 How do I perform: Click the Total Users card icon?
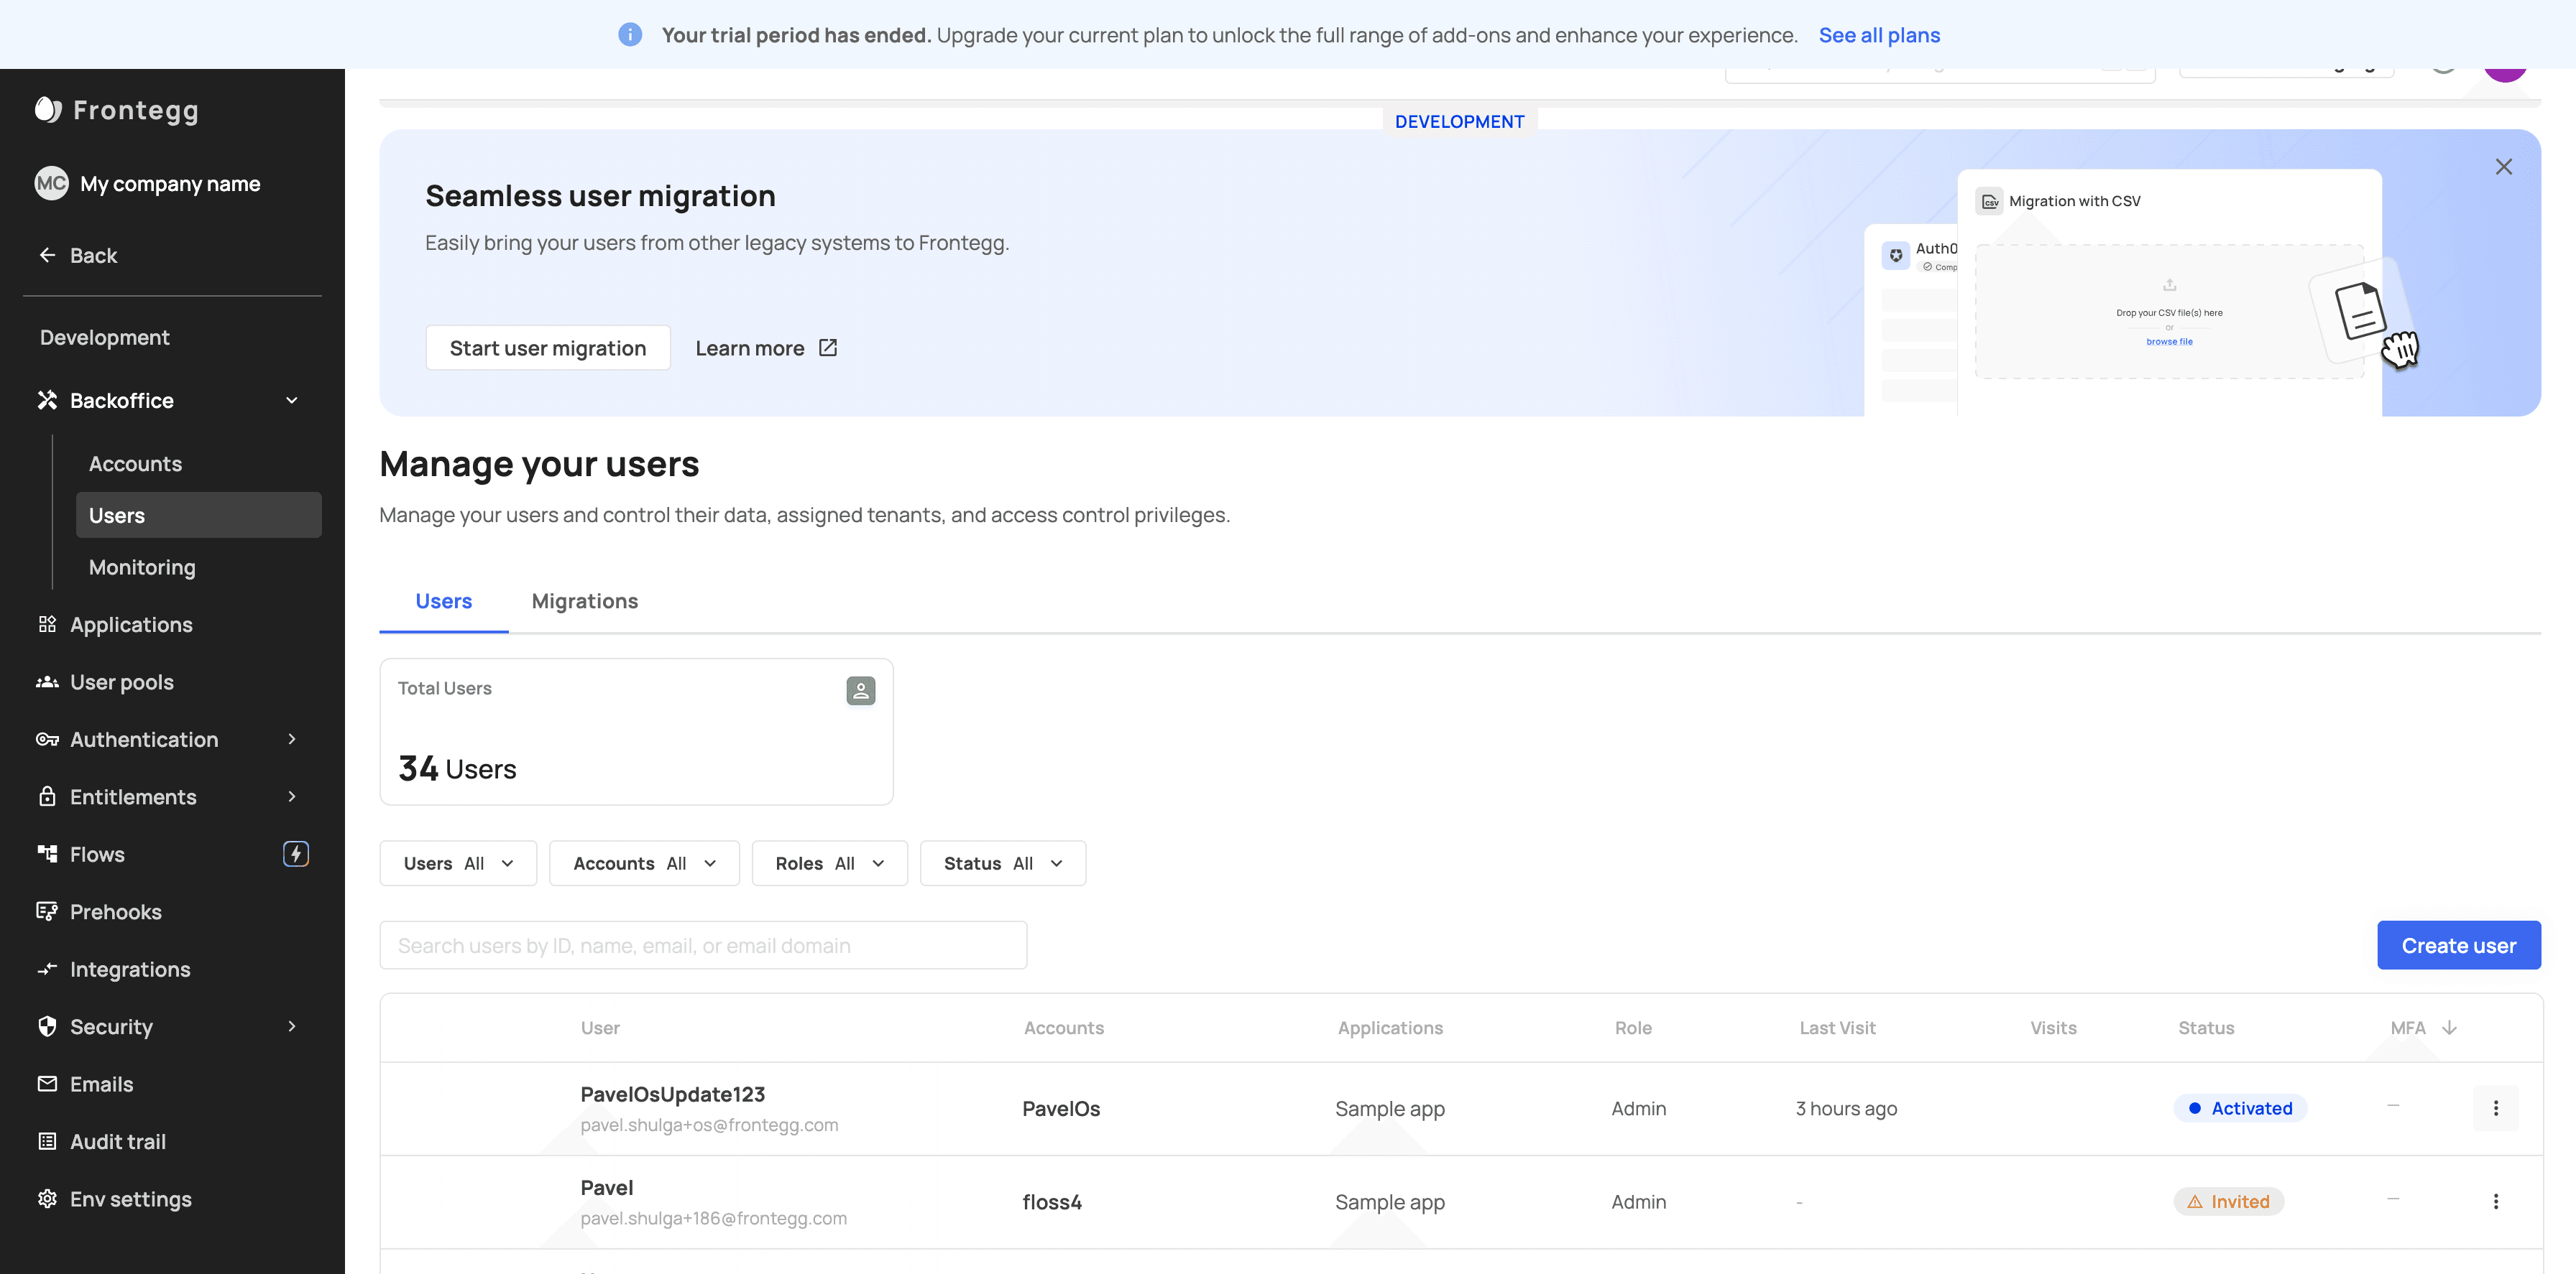(x=860, y=690)
